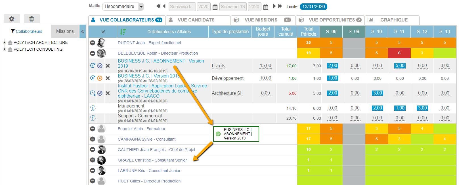Screen dimensions: 459x185
Task: Click the settings gear icon
Action: (x=12, y=19)
